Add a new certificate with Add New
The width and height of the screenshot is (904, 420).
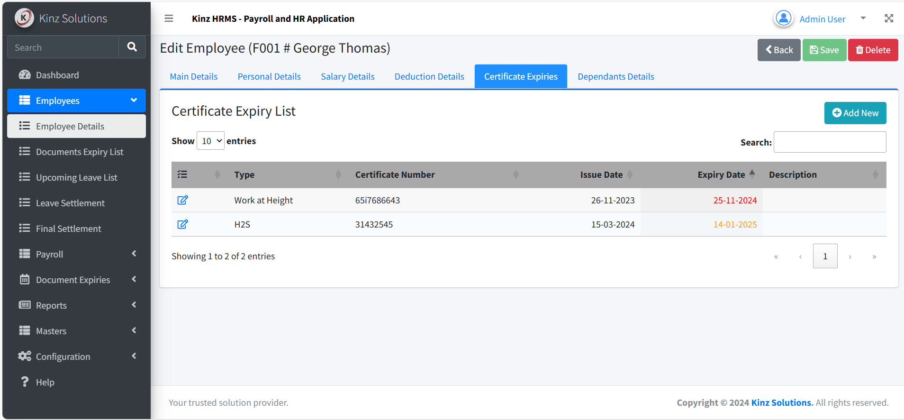point(855,113)
